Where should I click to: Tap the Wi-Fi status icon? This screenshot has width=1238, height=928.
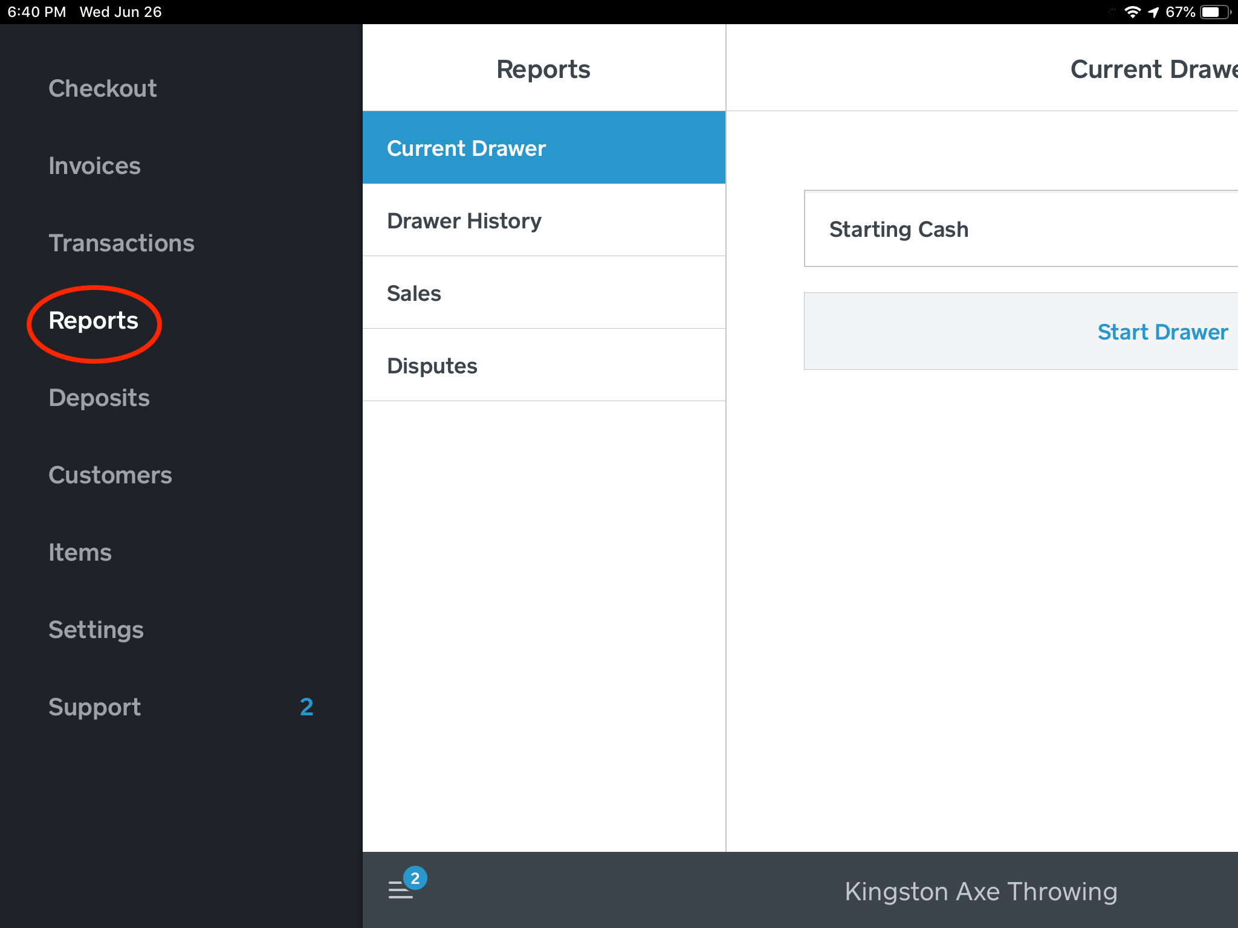coord(1132,12)
